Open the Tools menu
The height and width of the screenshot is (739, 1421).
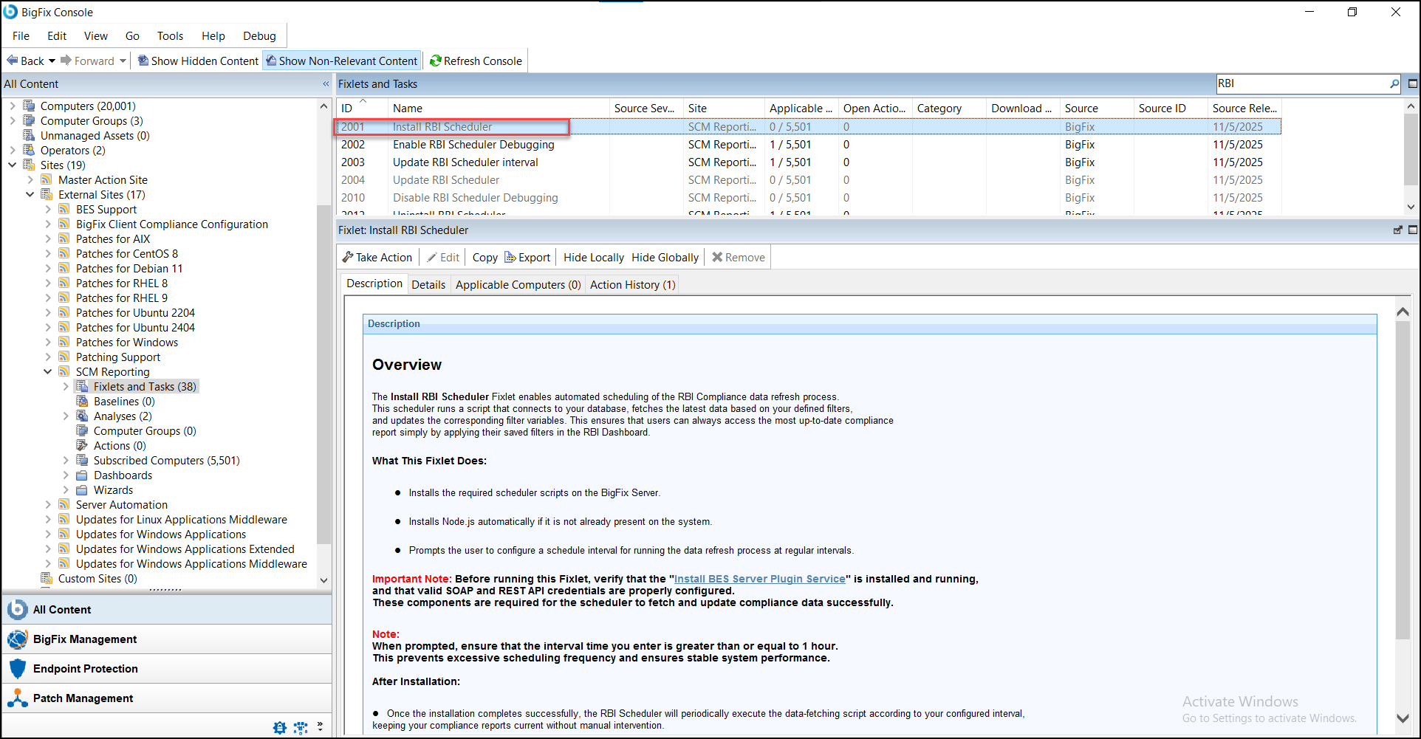pos(170,35)
